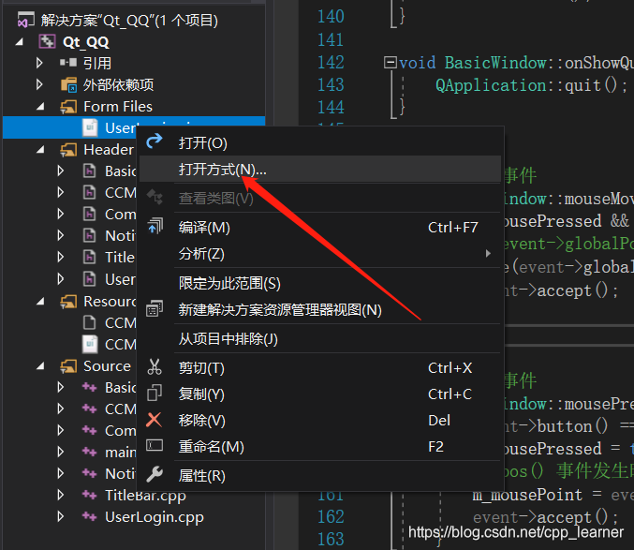Click the Resource filter folder icon
Viewport: 634px width, 550px height.
(x=68, y=302)
